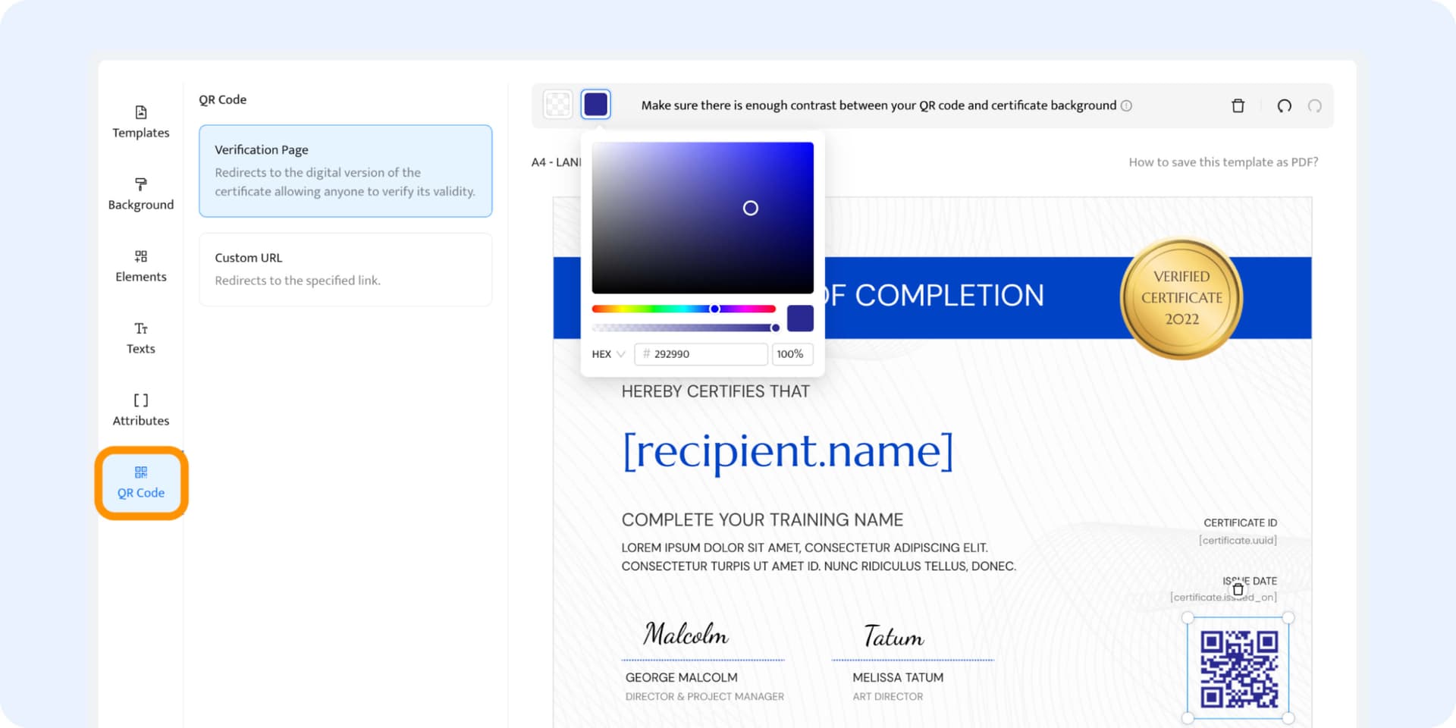Open 'How to save this template as PDF?' link

(1222, 162)
